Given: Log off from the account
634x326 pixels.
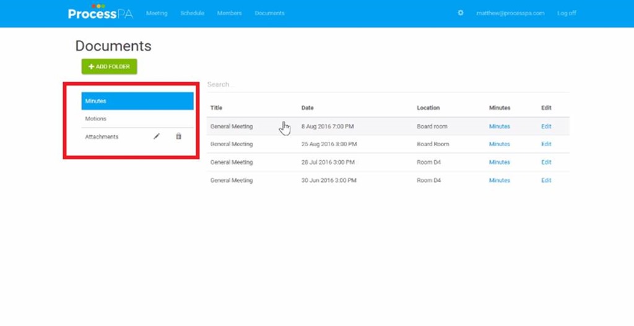Looking at the screenshot, I should pyautogui.click(x=566, y=13).
